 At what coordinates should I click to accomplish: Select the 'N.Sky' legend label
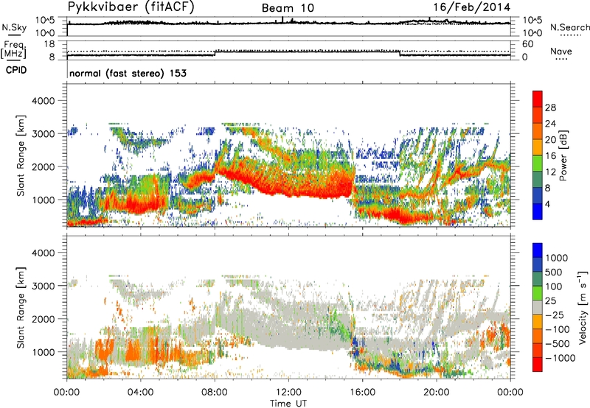click(14, 27)
